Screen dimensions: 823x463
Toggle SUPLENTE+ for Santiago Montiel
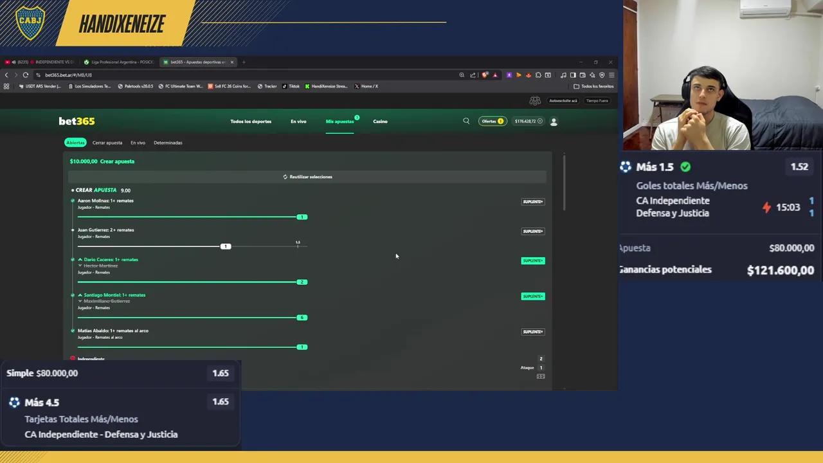click(533, 296)
